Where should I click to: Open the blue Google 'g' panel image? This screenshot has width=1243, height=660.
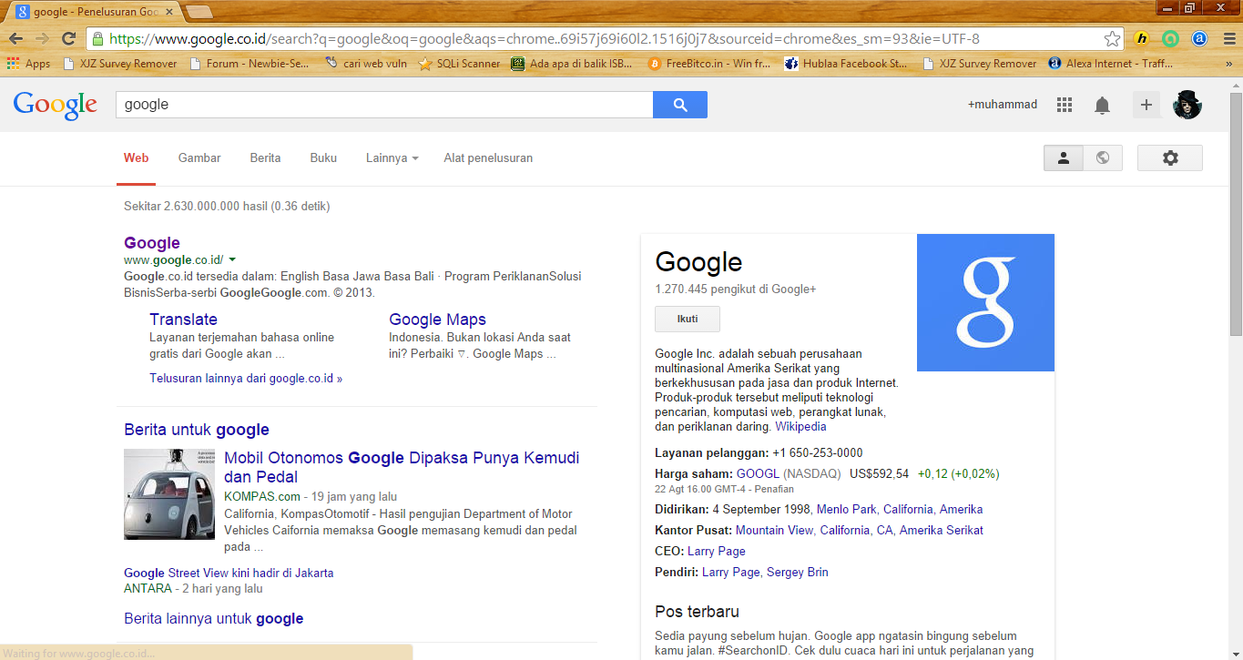pos(985,302)
